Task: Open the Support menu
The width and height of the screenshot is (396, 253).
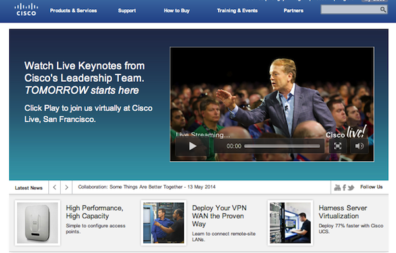Action: pos(127,11)
